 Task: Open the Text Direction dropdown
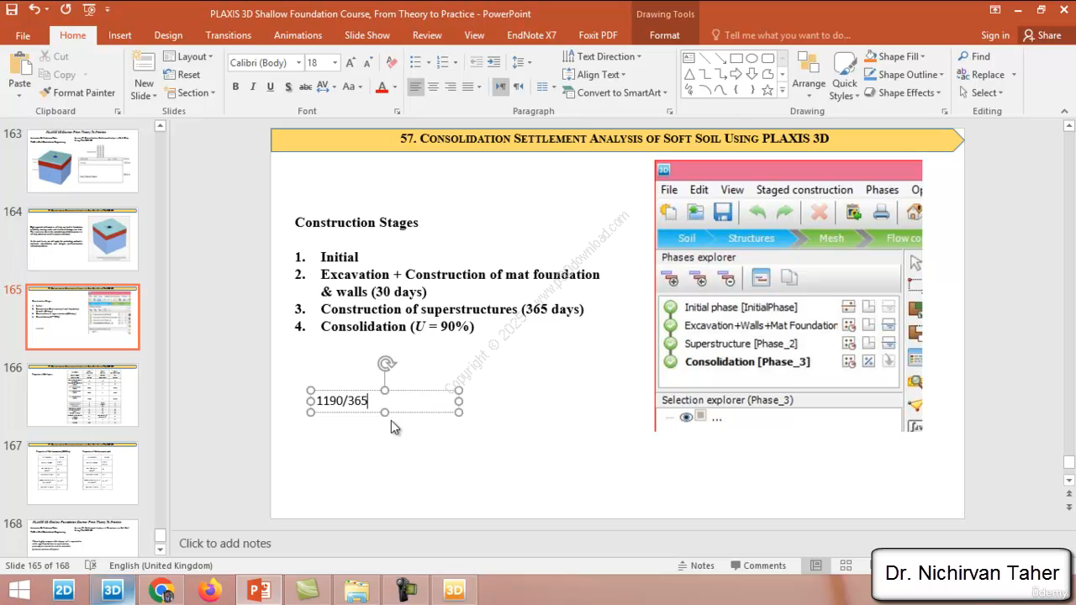(602, 56)
